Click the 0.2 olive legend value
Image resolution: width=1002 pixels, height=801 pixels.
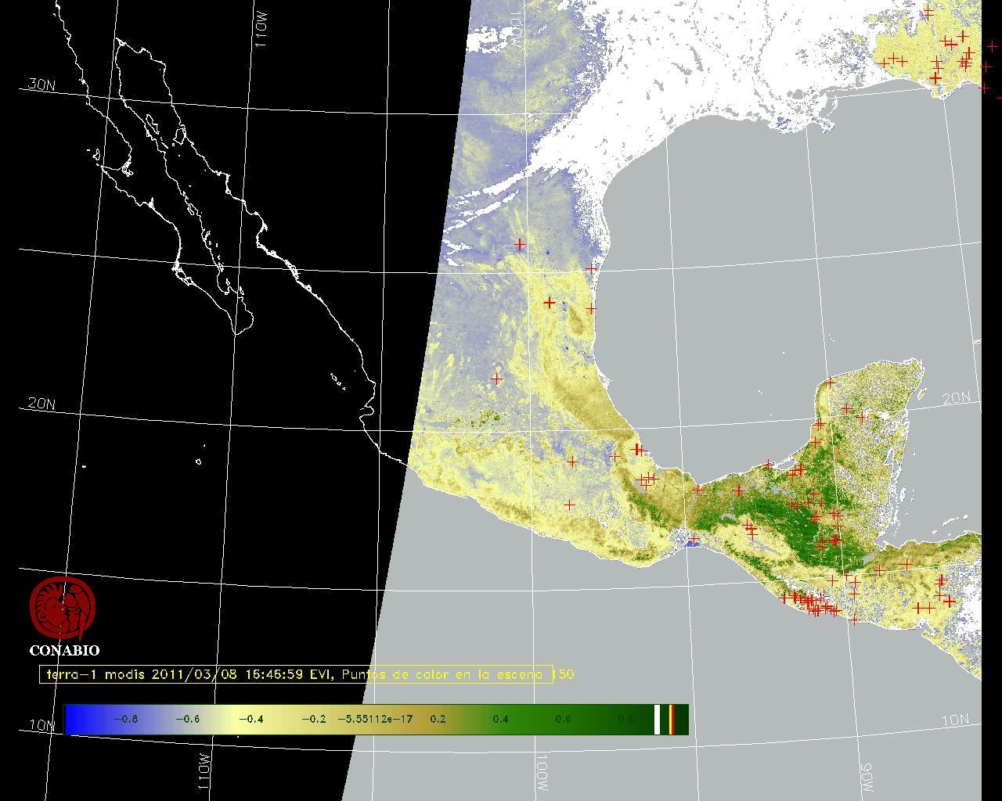438,719
